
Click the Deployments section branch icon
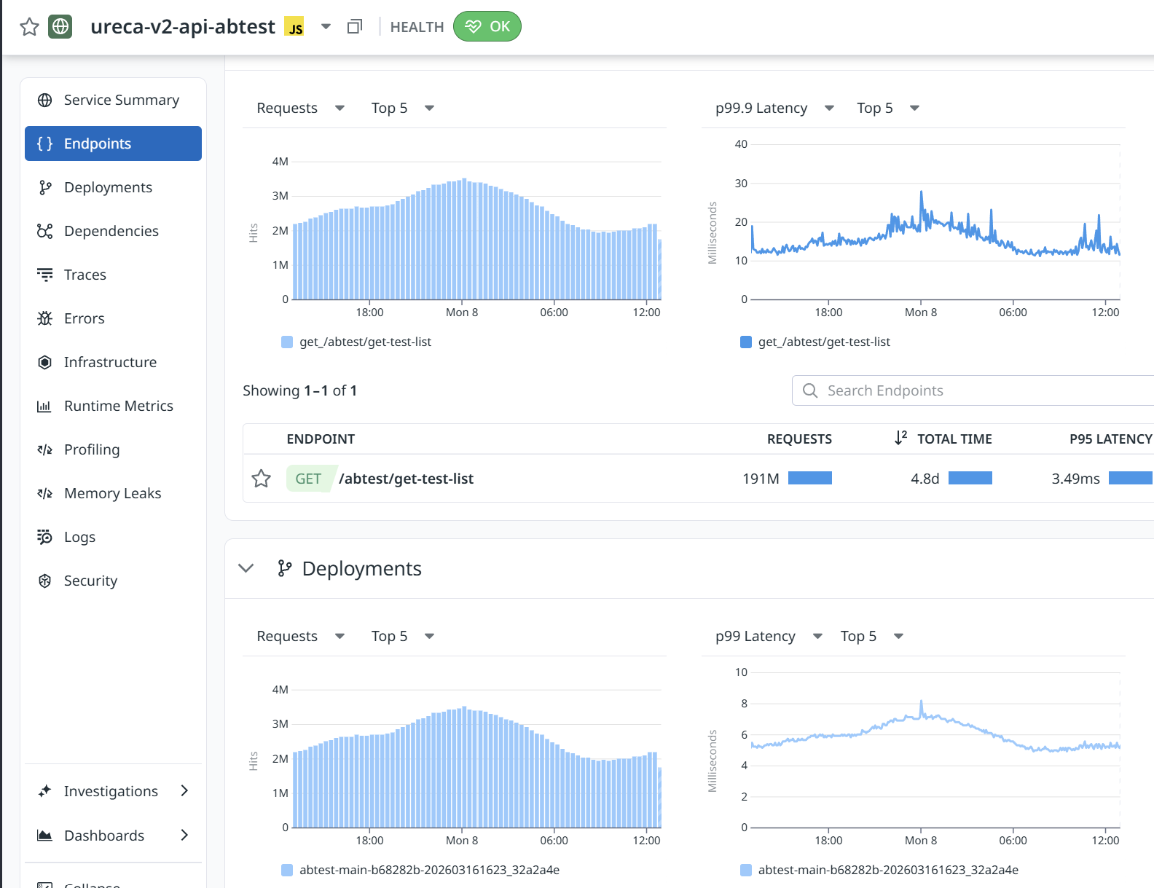click(x=285, y=568)
